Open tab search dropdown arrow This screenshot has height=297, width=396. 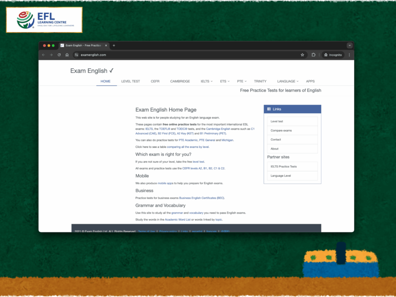click(350, 46)
